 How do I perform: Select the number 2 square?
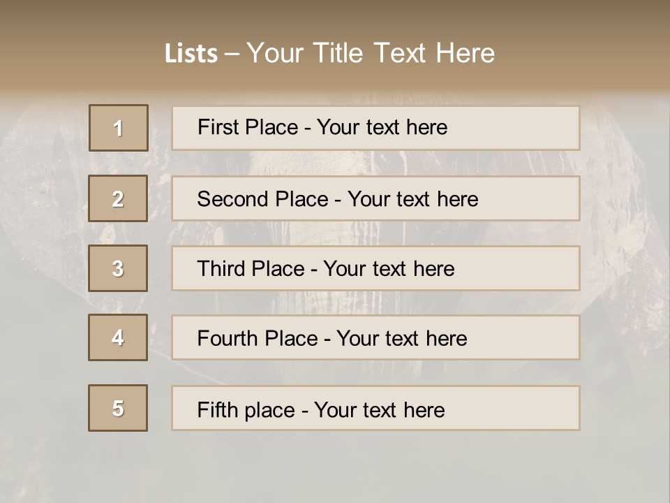coord(118,198)
